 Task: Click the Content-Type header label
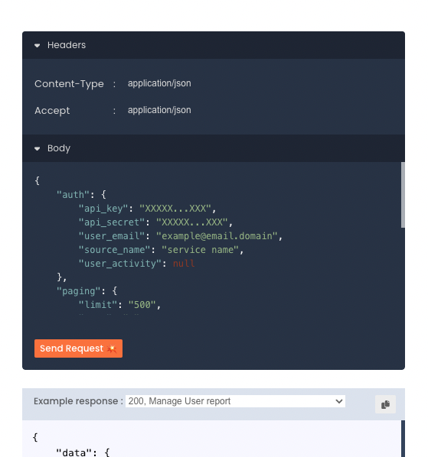69,84
